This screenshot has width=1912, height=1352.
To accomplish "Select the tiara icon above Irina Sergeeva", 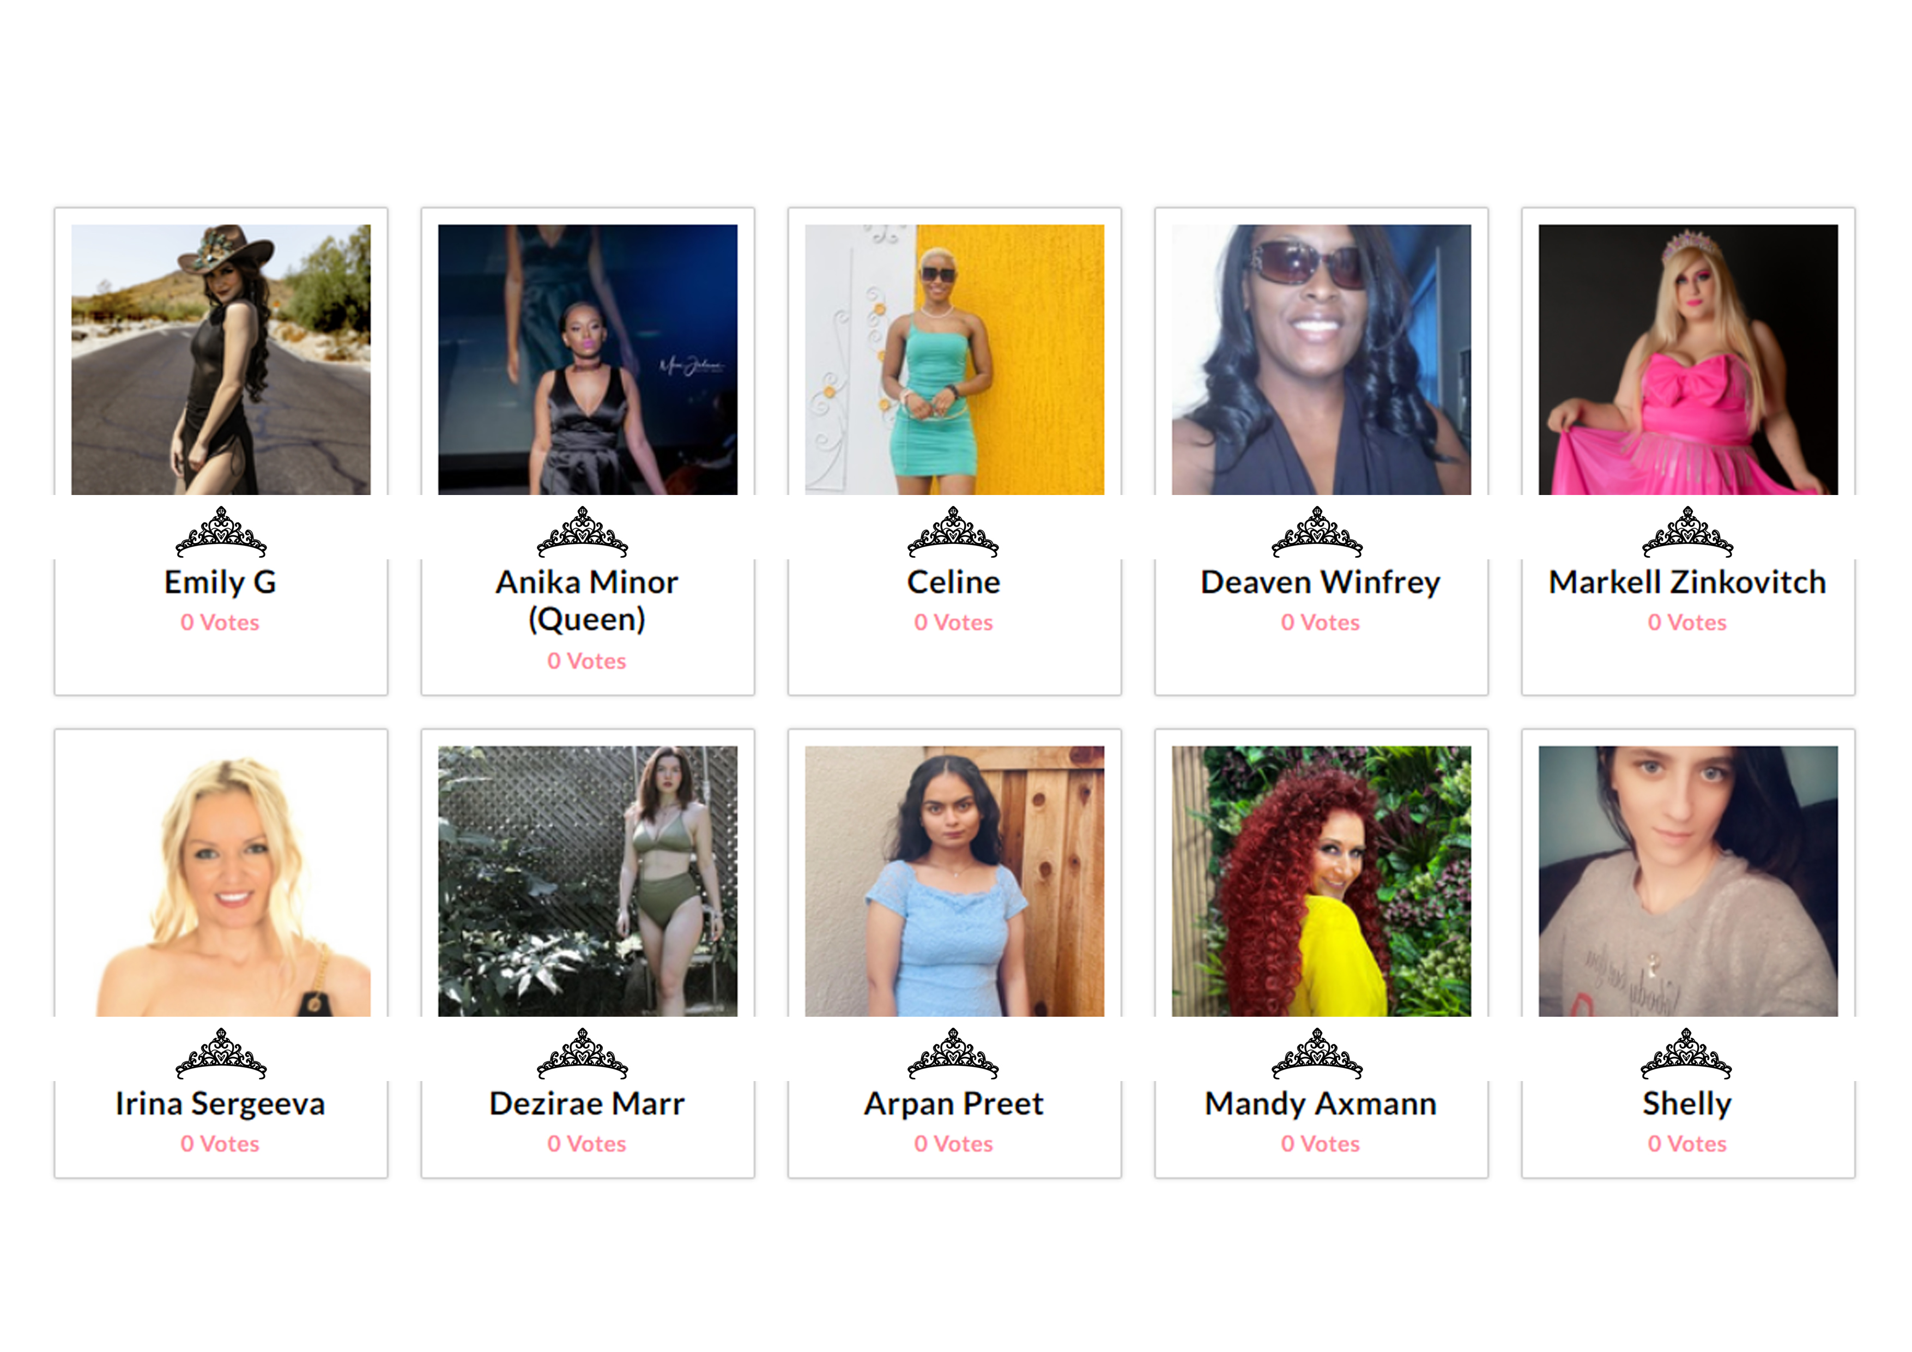I will pyautogui.click(x=221, y=1053).
